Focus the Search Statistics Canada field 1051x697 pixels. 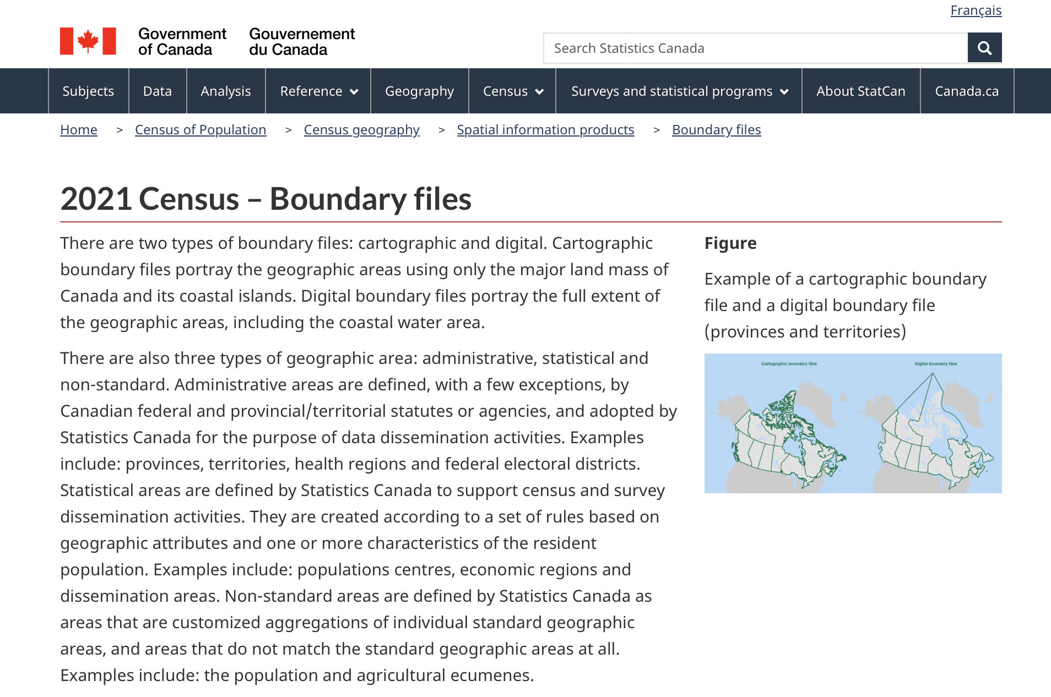[x=755, y=48]
